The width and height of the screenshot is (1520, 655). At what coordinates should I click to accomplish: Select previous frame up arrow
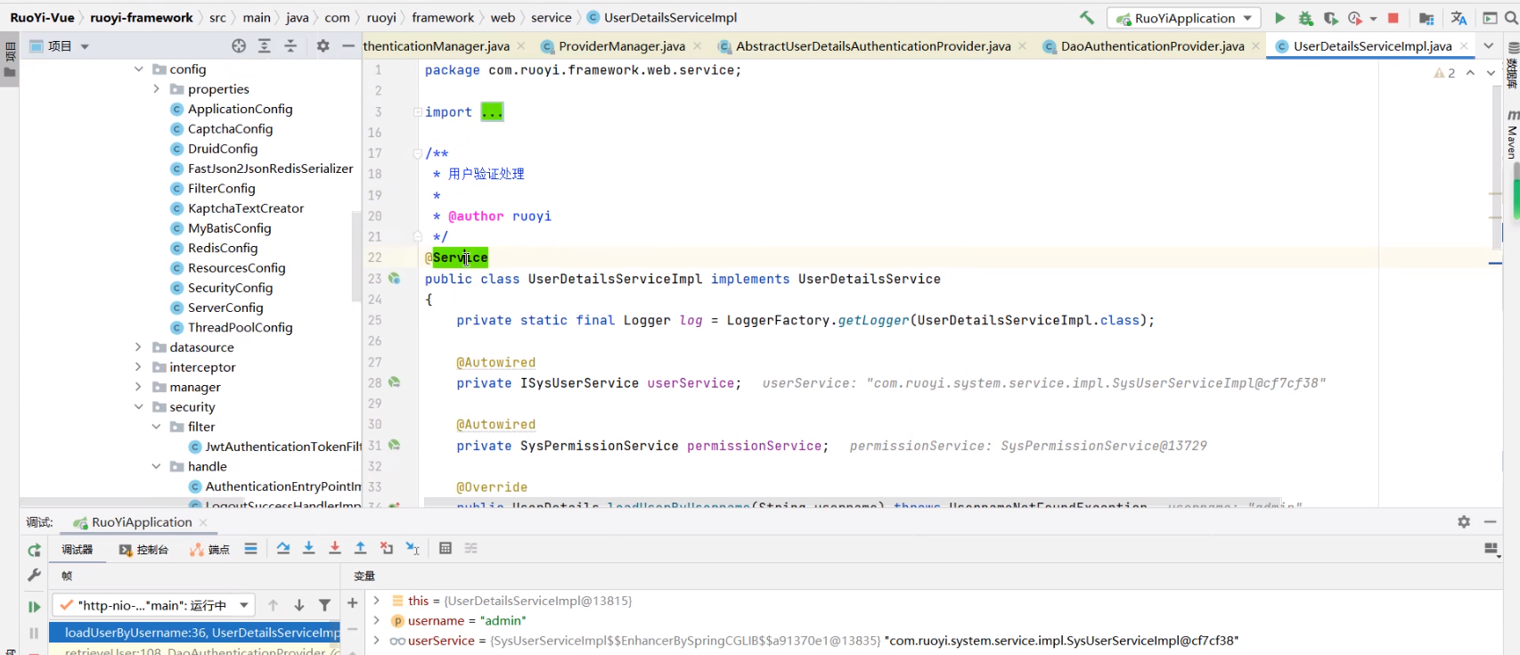274,605
